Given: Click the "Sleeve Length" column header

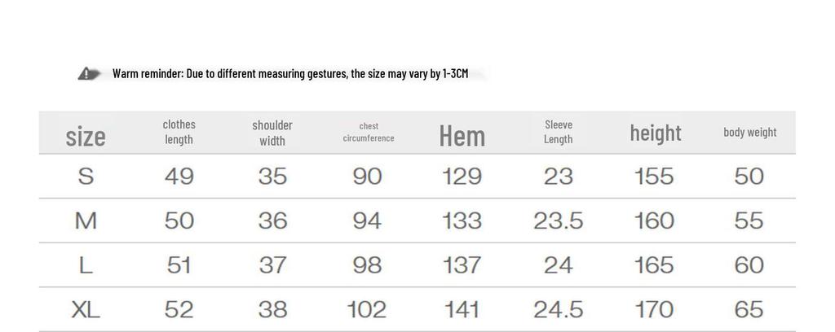Looking at the screenshot, I should point(559,132).
